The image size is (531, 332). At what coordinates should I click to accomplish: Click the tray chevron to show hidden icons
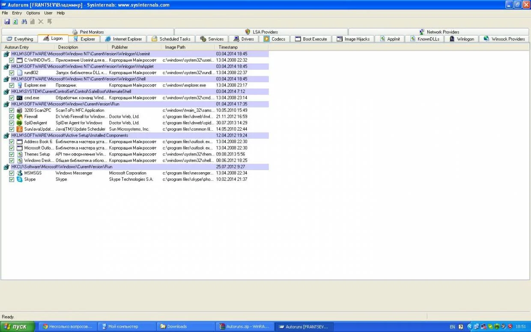point(470,326)
